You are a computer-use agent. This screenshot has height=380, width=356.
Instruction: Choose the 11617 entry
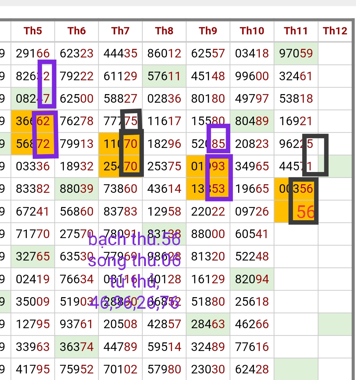[x=164, y=121]
